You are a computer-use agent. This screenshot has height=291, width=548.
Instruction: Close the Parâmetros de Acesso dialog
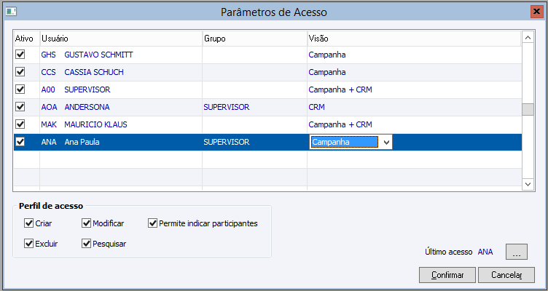click(536, 12)
